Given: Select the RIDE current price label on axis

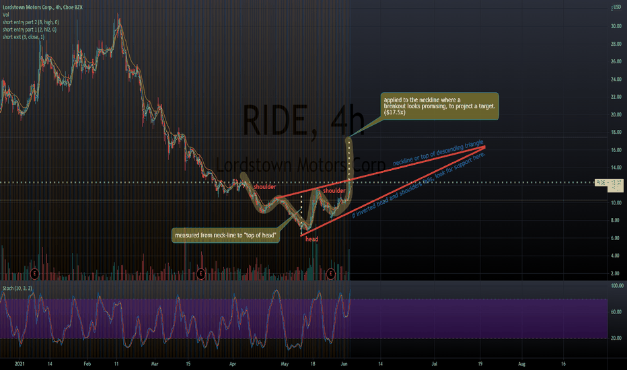Looking at the screenshot, I should (609, 185).
